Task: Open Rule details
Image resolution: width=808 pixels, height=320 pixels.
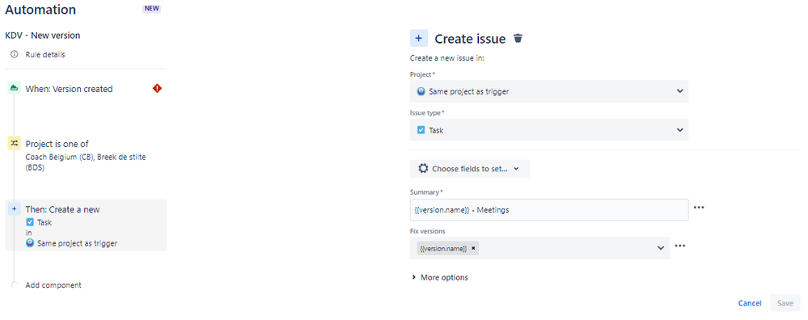Action: (x=45, y=54)
